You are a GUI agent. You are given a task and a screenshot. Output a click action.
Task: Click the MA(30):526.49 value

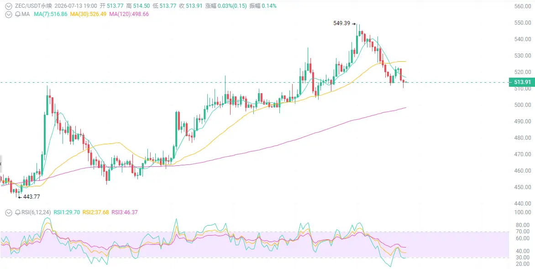point(88,14)
